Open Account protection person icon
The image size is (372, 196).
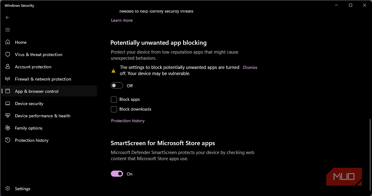(x=8, y=67)
